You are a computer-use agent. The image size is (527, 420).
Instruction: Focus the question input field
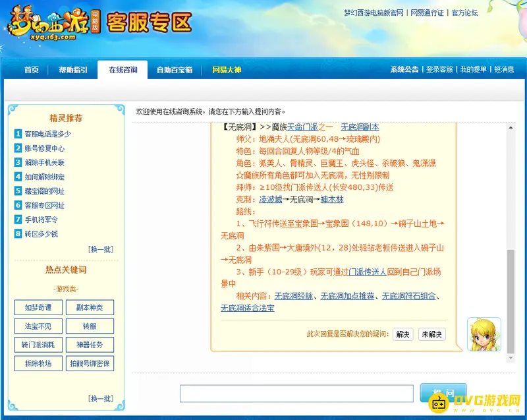(296, 394)
